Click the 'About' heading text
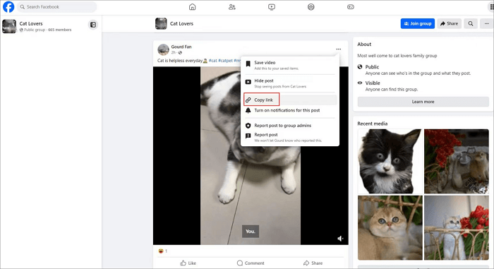Screen dimensions: 494x269 tap(364, 44)
